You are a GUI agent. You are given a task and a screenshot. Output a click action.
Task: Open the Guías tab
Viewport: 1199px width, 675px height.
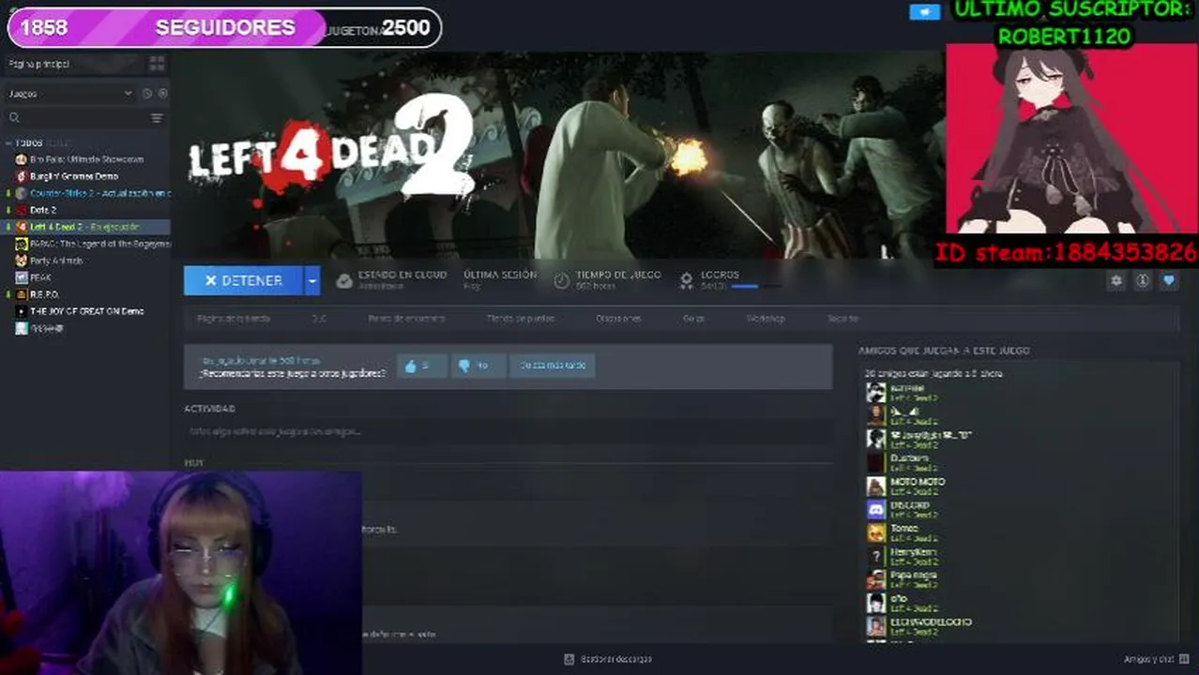(x=693, y=319)
